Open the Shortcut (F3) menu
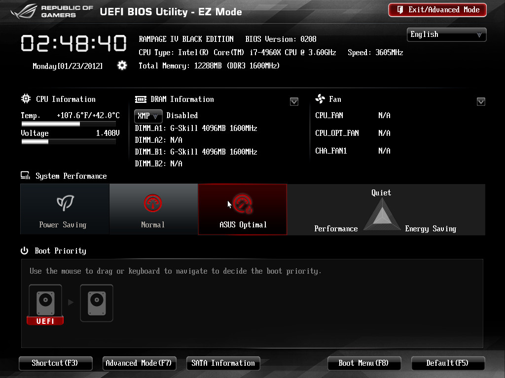Screen dimensions: 505x378 [x=56, y=363]
